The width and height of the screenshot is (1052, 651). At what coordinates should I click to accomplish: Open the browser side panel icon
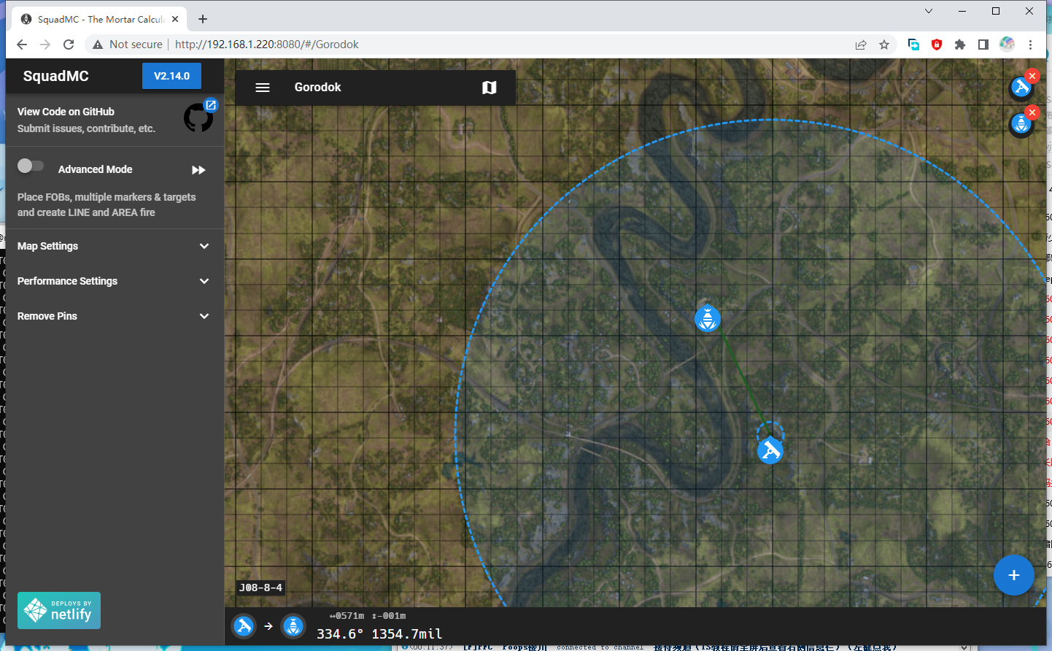tap(983, 45)
